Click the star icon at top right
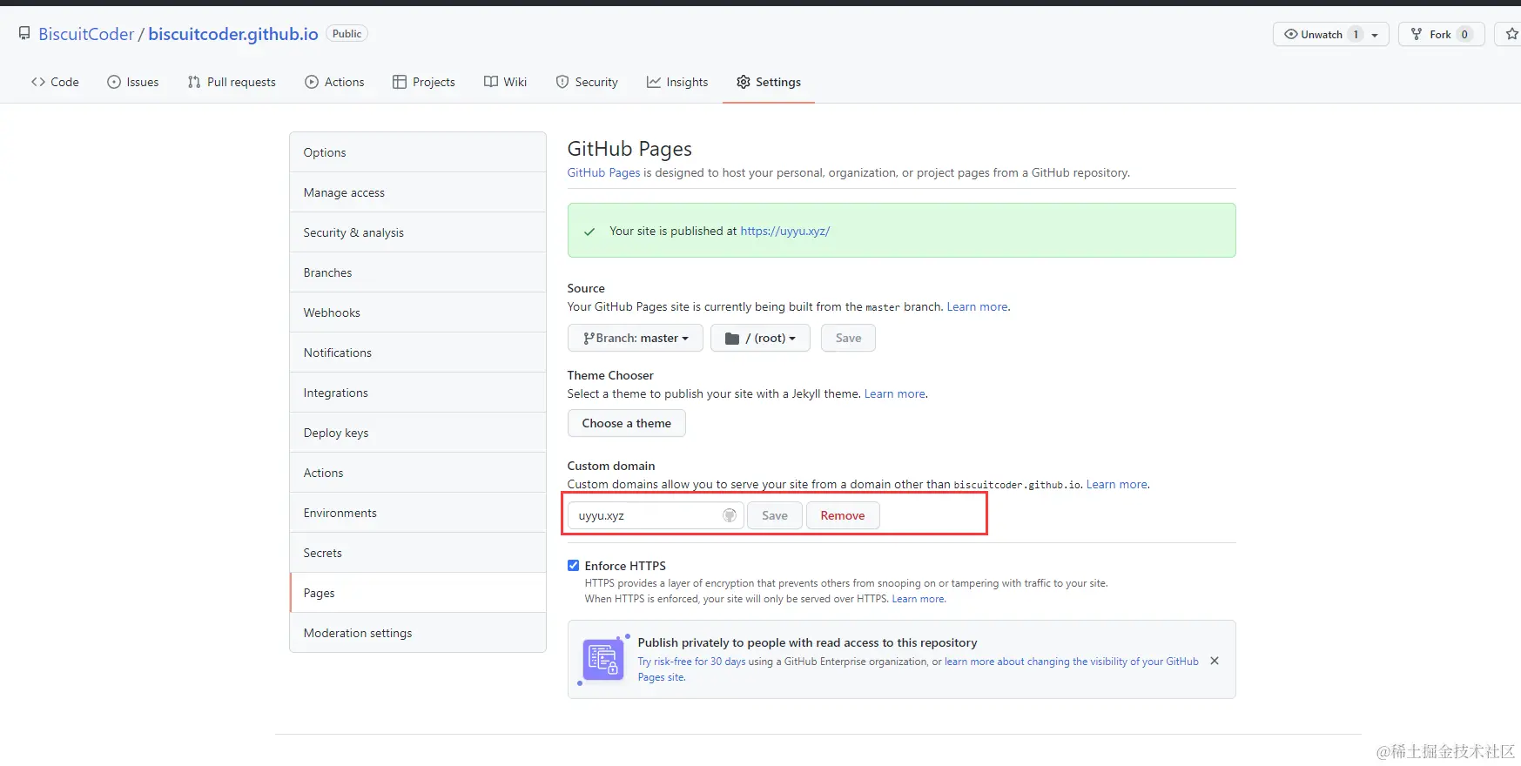 (1512, 34)
